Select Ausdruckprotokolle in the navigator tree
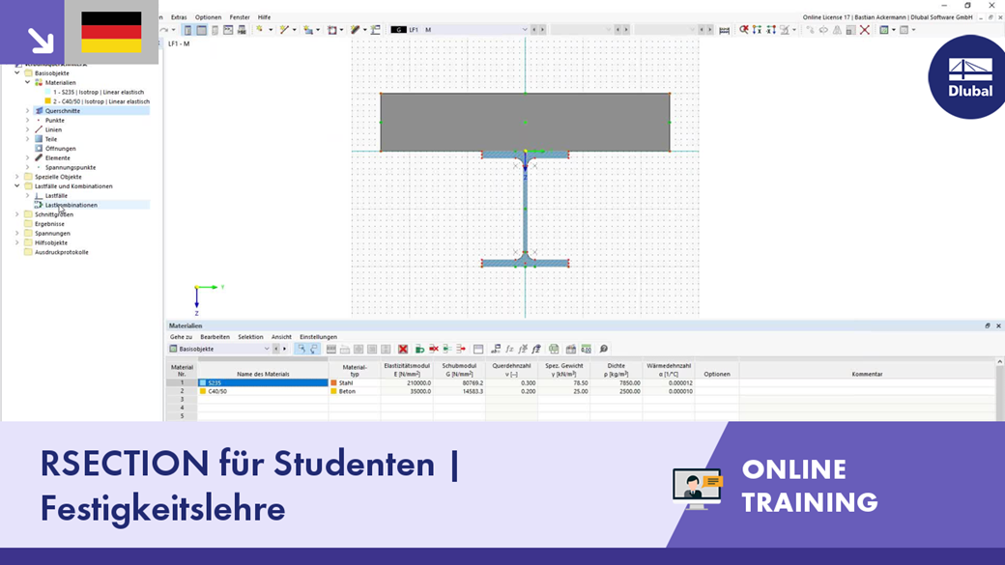 [x=62, y=252]
